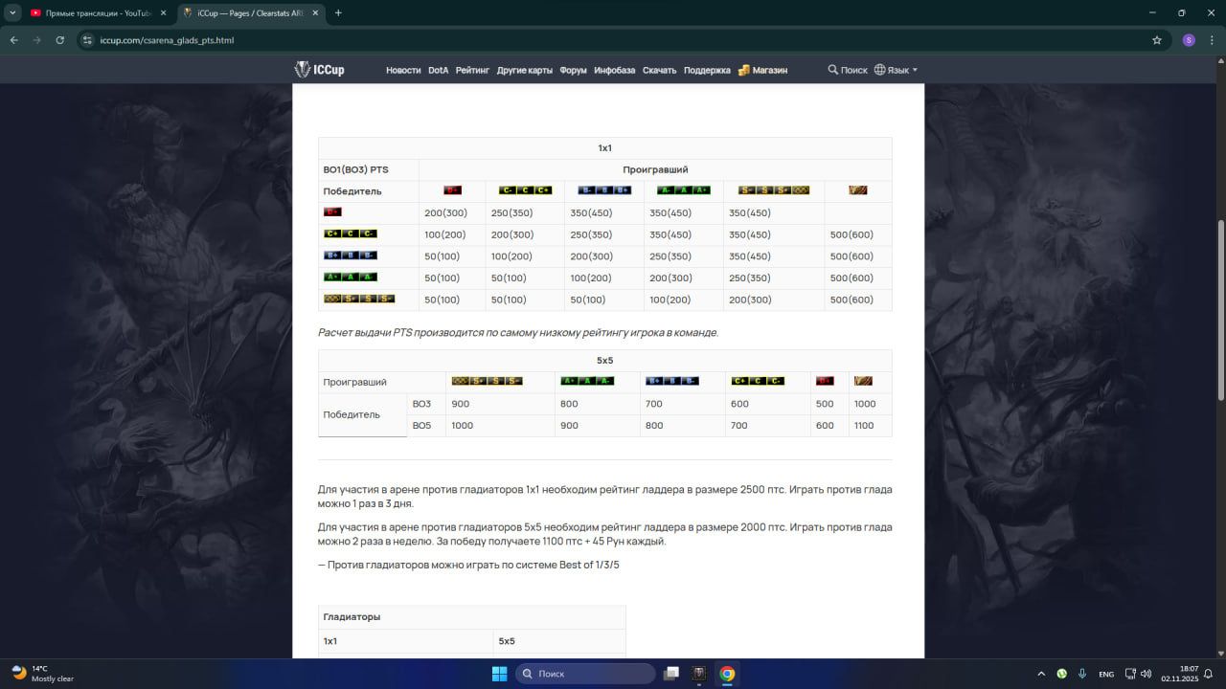Click the Поиск search link in site header
Screen dimensions: 1226x689
[x=848, y=70]
